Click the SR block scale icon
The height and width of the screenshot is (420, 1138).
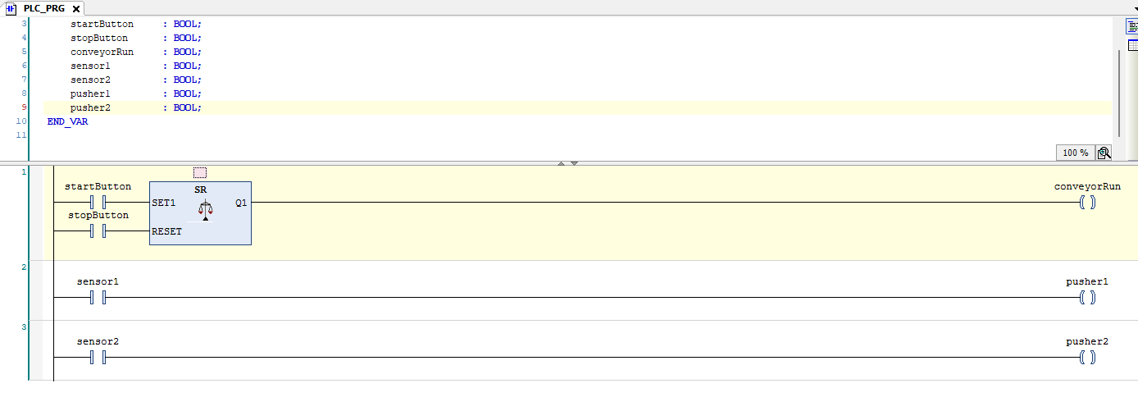(205, 210)
